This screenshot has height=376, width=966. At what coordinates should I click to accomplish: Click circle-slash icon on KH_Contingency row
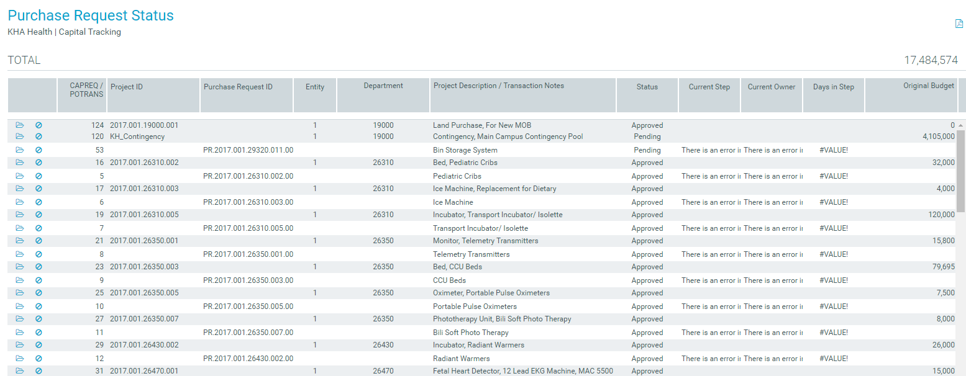(39, 137)
